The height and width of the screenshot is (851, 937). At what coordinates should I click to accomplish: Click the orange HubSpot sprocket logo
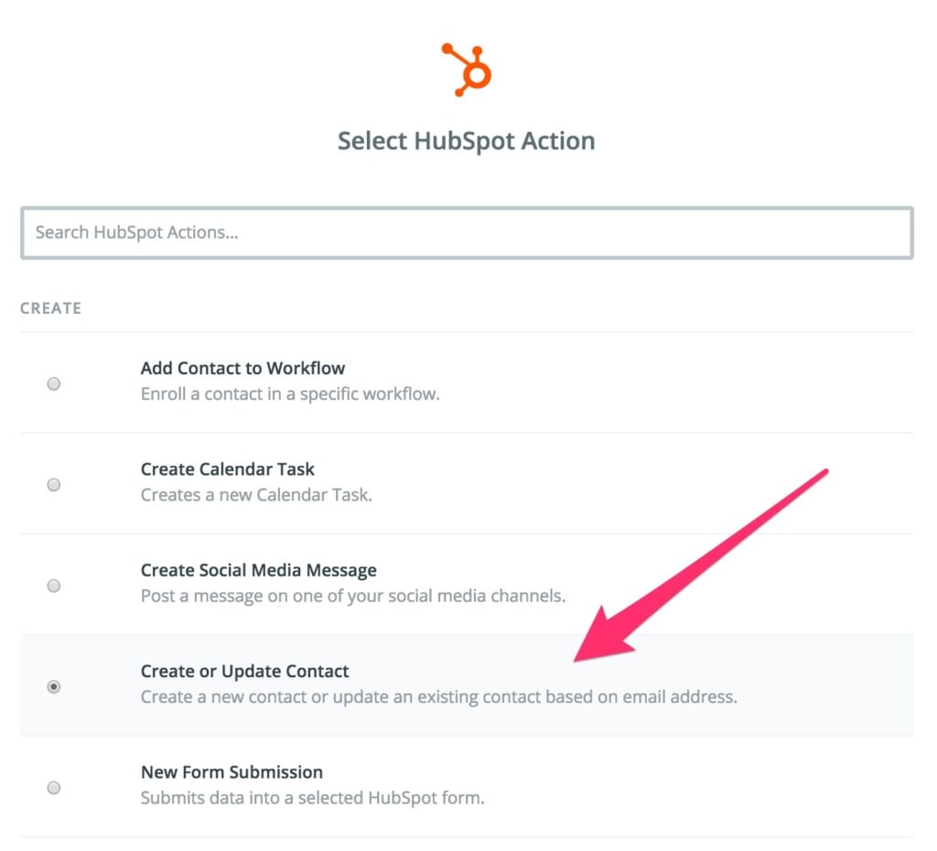[x=467, y=70]
